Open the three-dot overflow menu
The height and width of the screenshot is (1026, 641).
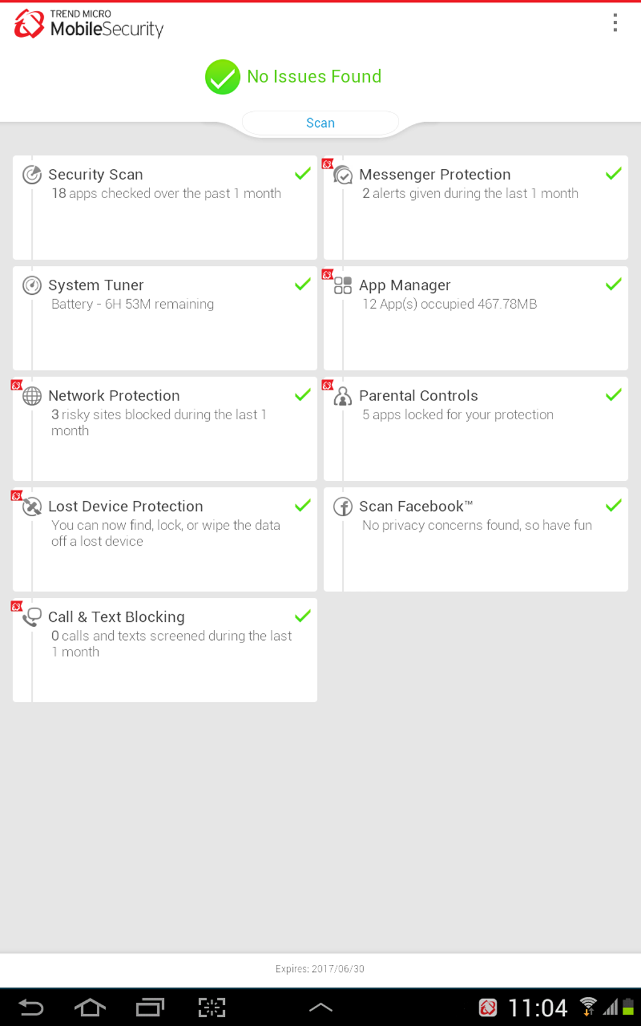coord(615,23)
